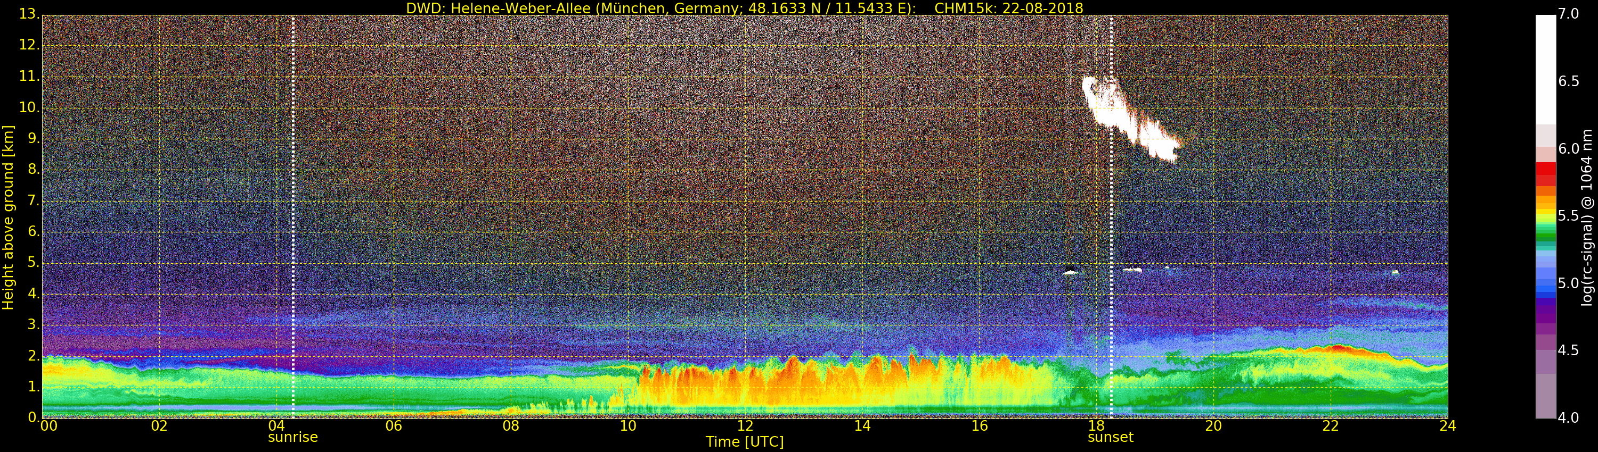The height and width of the screenshot is (452, 1598).
Task: Click the small white cloud near 4.7 km at 17:30
Action: pos(1070,272)
